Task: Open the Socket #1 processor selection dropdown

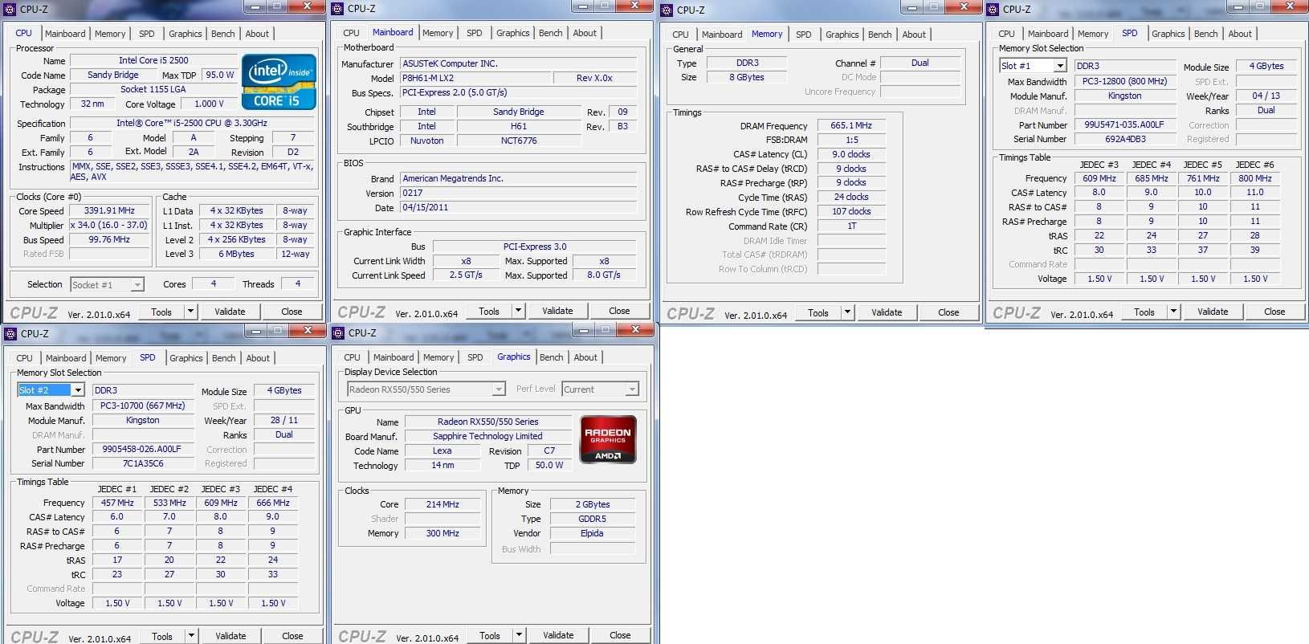Action: click(137, 284)
